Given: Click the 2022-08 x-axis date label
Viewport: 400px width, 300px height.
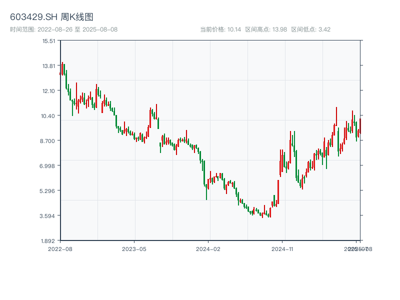Looking at the screenshot, I should click(60, 248).
